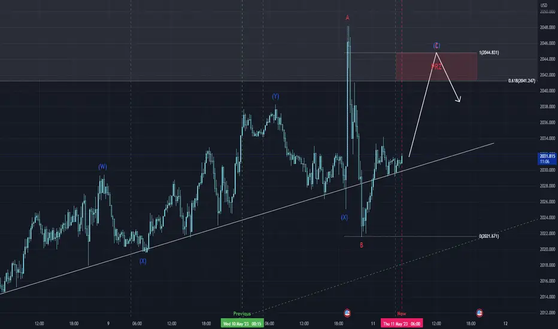Click the blue current price tag 2031.815
This screenshot has height=329, width=558.
tap(547, 159)
